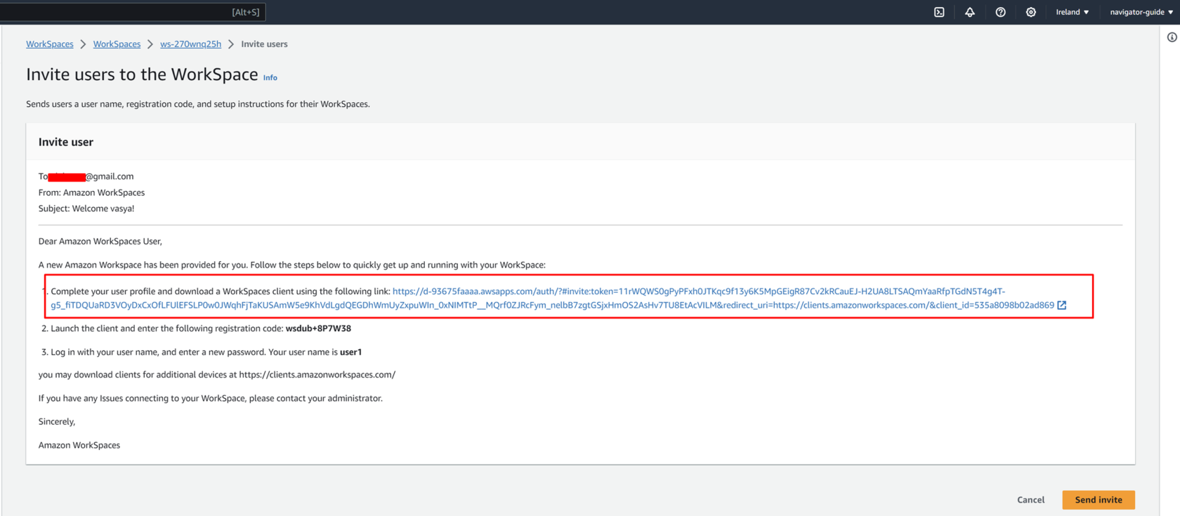This screenshot has height=516, width=1180.
Task: Click the Invite user panel heading
Action: tap(66, 142)
